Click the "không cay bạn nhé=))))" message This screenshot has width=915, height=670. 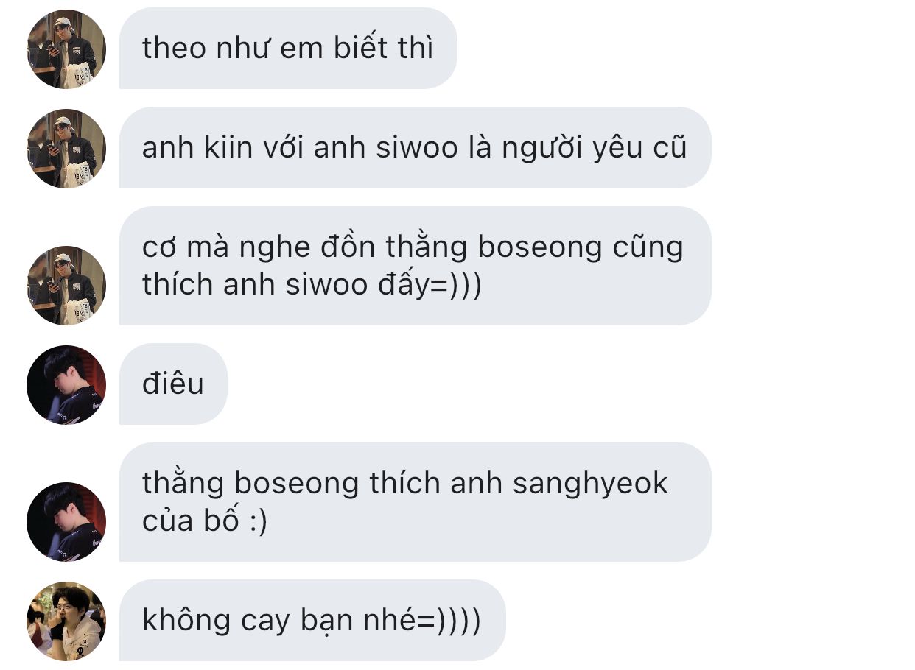pos(312,621)
